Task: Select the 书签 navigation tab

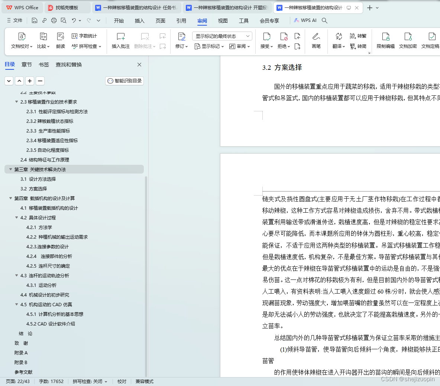Action: (43, 65)
